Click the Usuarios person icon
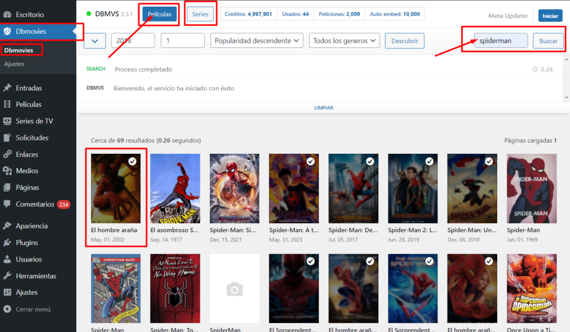The height and width of the screenshot is (332, 570). pyautogui.click(x=7, y=259)
